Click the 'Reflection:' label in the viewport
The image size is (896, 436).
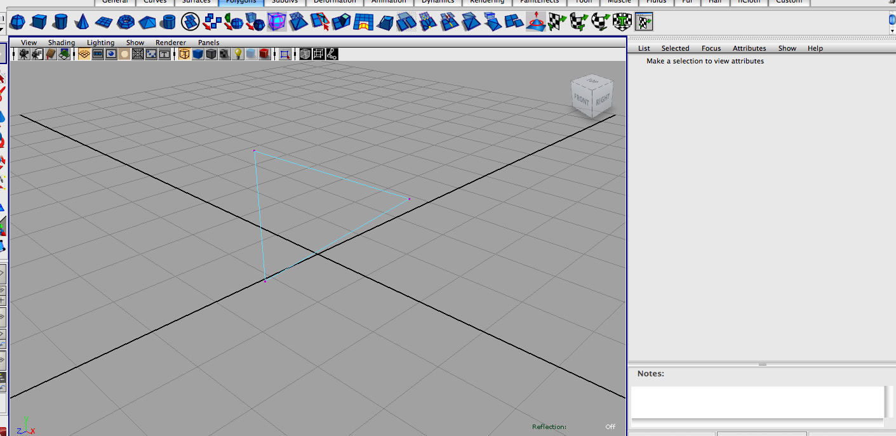[x=549, y=426]
